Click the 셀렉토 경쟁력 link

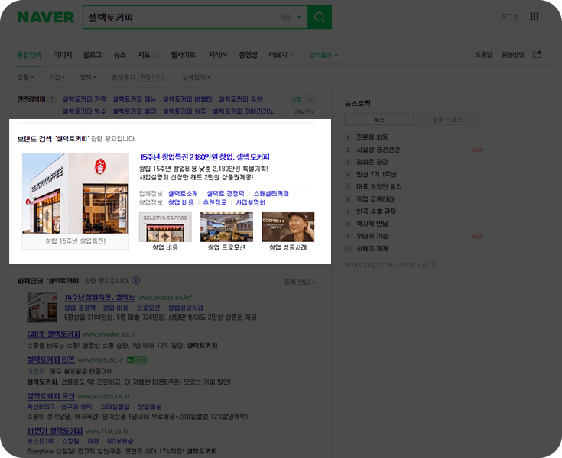(x=226, y=194)
